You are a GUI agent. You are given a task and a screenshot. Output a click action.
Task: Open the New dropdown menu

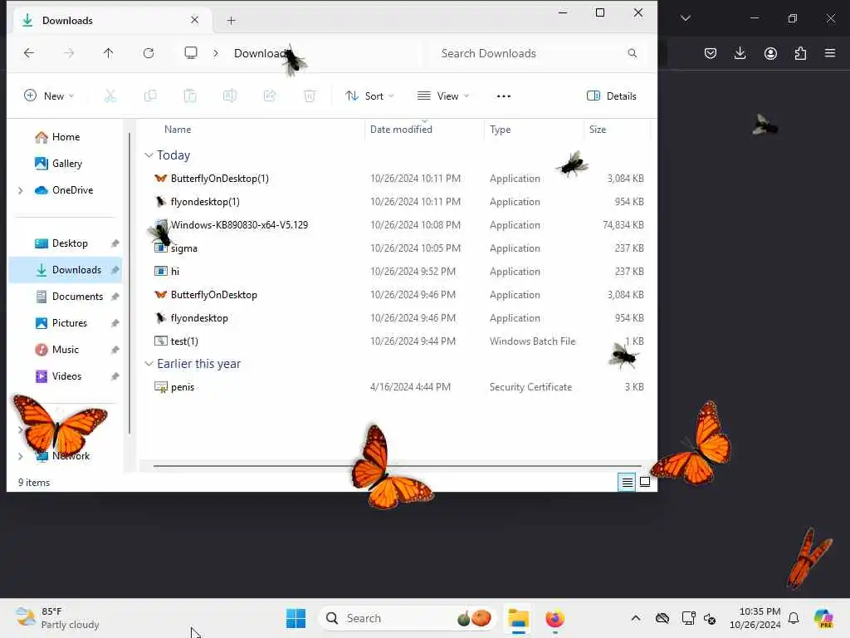point(49,96)
